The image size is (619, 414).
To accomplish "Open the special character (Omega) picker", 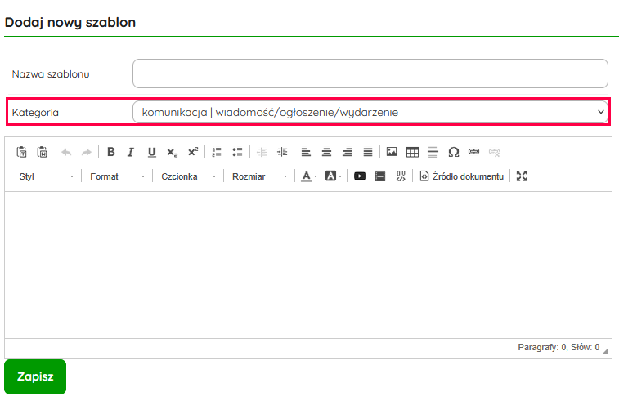I will [x=454, y=152].
